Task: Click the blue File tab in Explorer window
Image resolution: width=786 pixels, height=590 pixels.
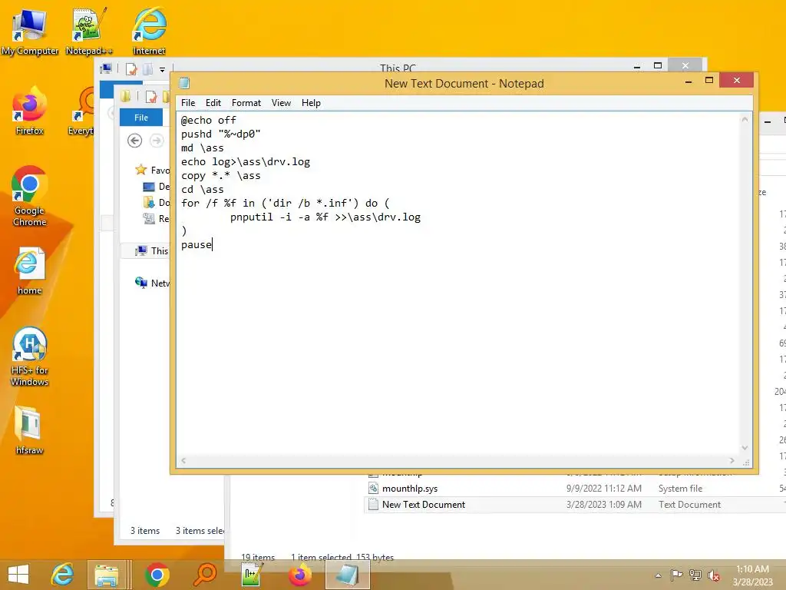Action: [141, 118]
